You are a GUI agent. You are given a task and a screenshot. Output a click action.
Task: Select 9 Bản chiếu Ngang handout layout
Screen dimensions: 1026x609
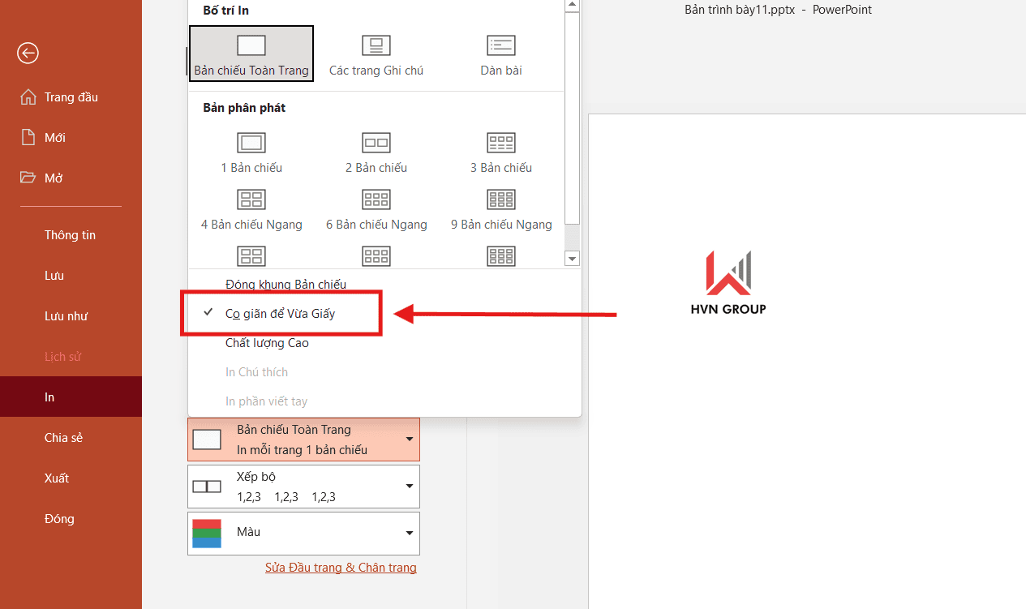(x=500, y=200)
